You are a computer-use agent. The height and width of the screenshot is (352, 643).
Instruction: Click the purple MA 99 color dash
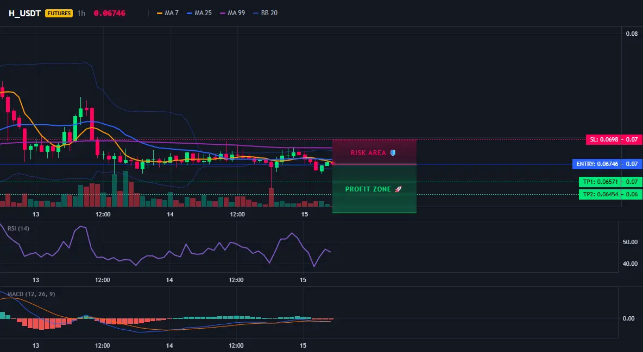click(223, 13)
